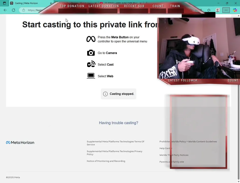The image size is (240, 183).
Task: Click the info icon beside Casting stopped
Action: (x=105, y=94)
